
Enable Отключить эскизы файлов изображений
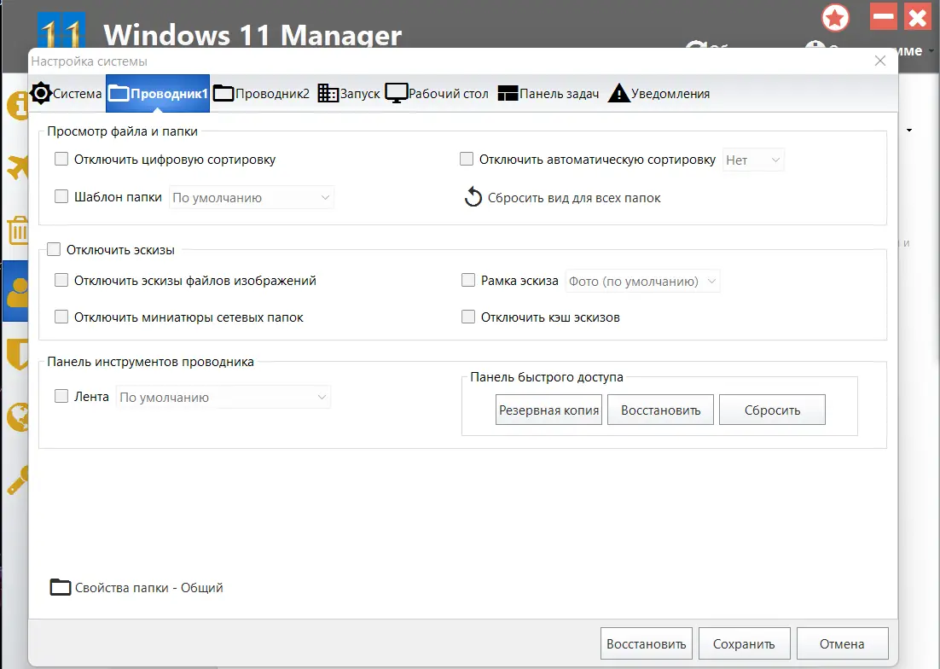click(x=61, y=280)
